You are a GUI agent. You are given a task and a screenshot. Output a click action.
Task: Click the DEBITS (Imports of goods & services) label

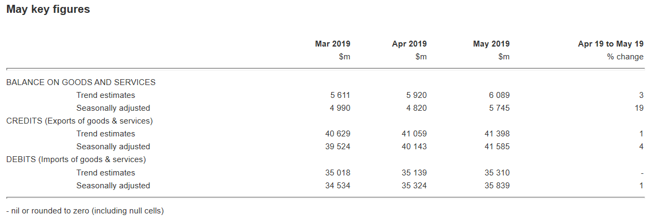click(x=76, y=159)
